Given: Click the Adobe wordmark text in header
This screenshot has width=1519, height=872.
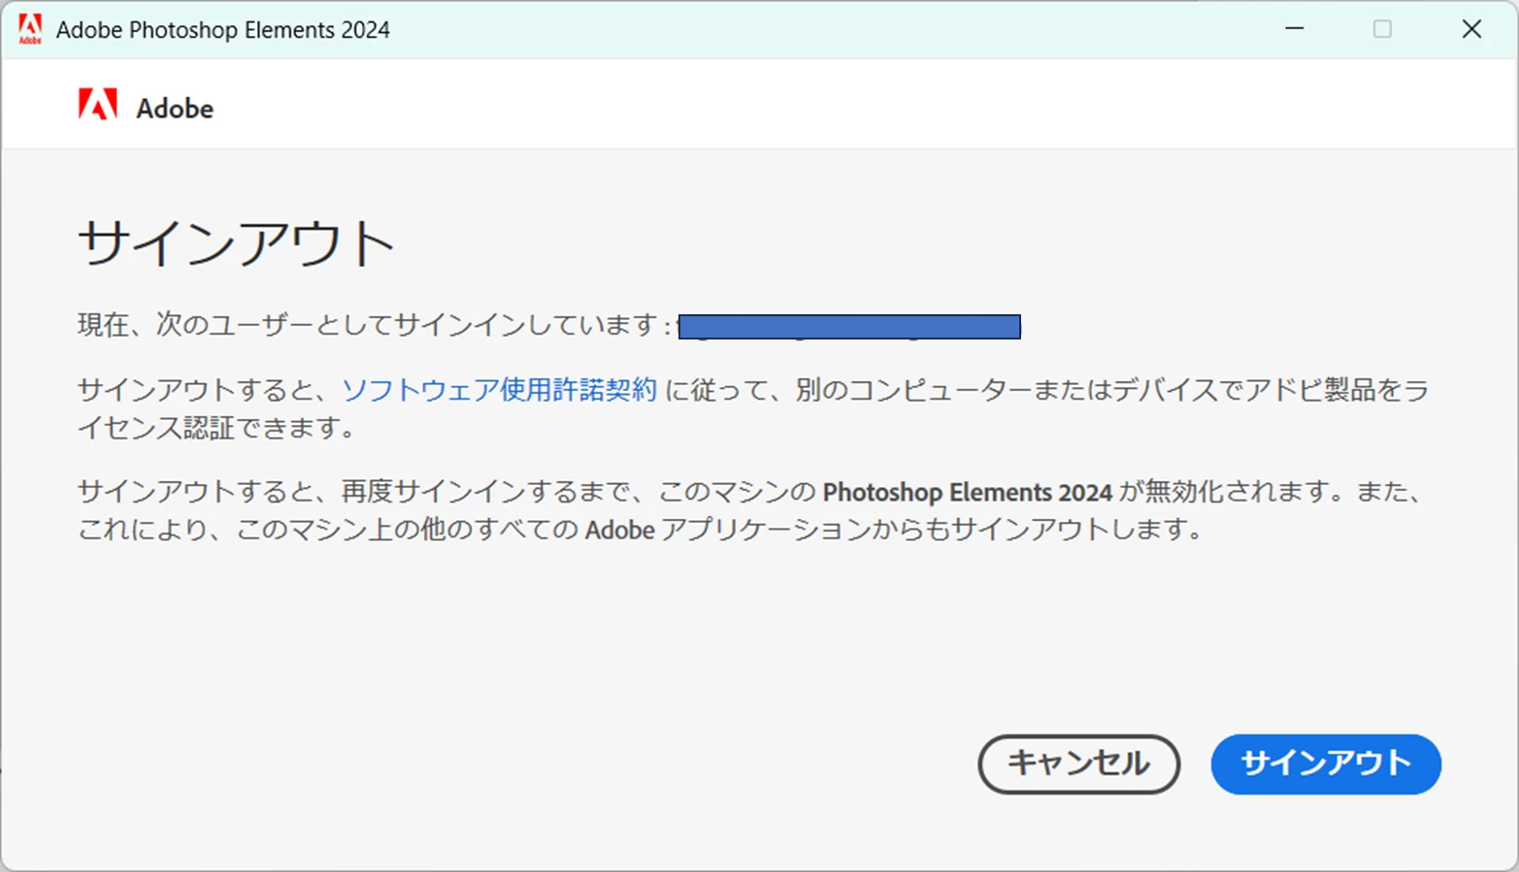Looking at the screenshot, I should tap(175, 109).
